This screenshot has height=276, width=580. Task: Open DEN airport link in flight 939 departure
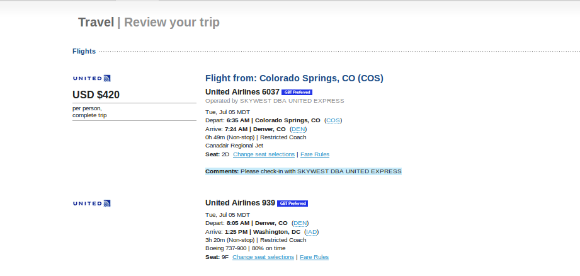coord(300,223)
